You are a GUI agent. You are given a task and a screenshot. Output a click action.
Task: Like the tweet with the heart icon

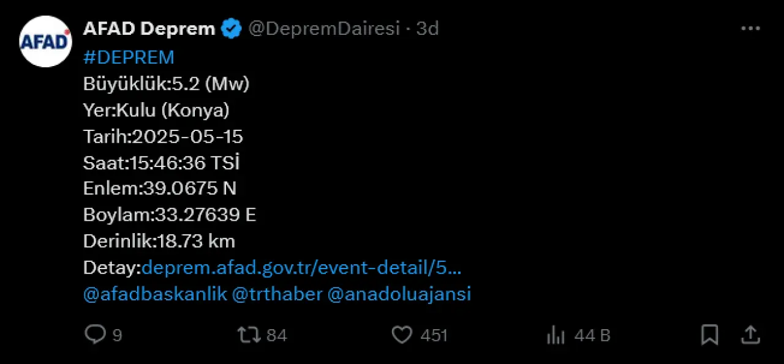[402, 335]
